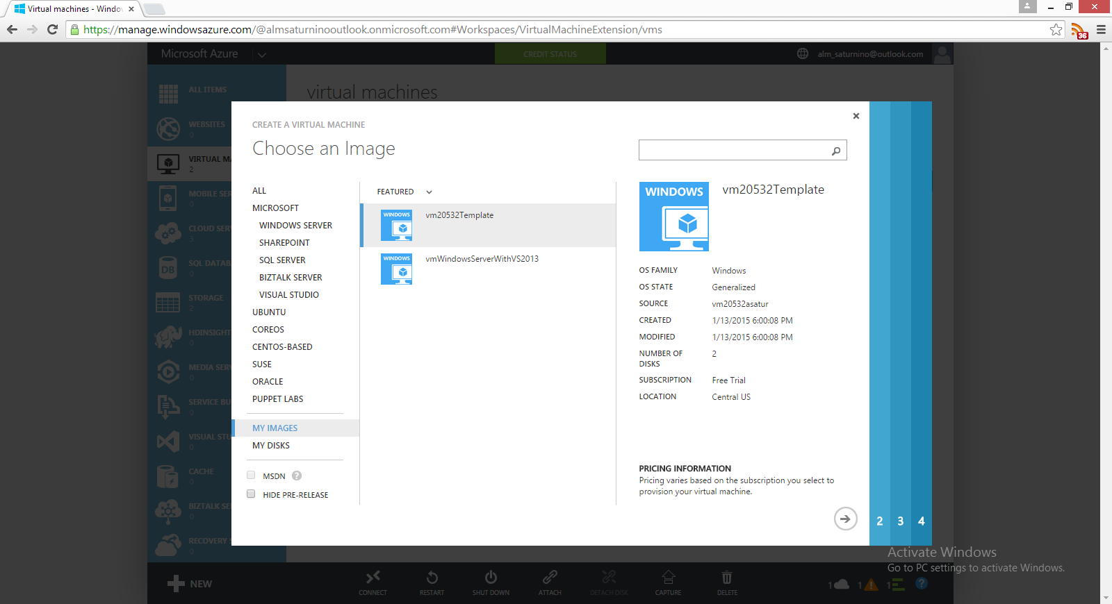Select the vmWindowsServerWithVS2013 image icon

tap(396, 269)
